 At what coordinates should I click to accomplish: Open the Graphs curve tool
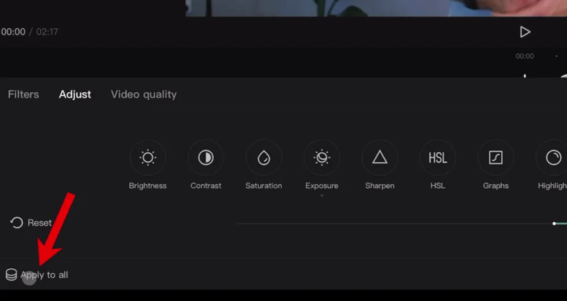496,158
